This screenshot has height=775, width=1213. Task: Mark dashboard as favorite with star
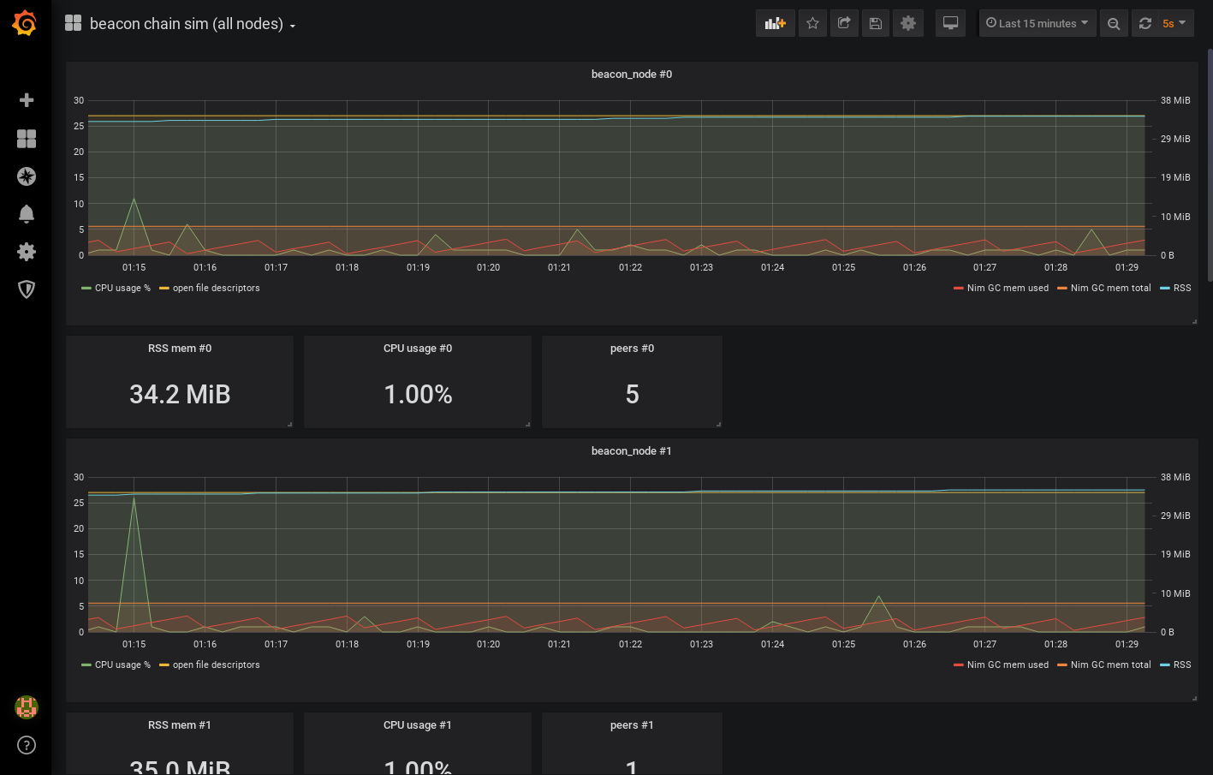click(812, 23)
